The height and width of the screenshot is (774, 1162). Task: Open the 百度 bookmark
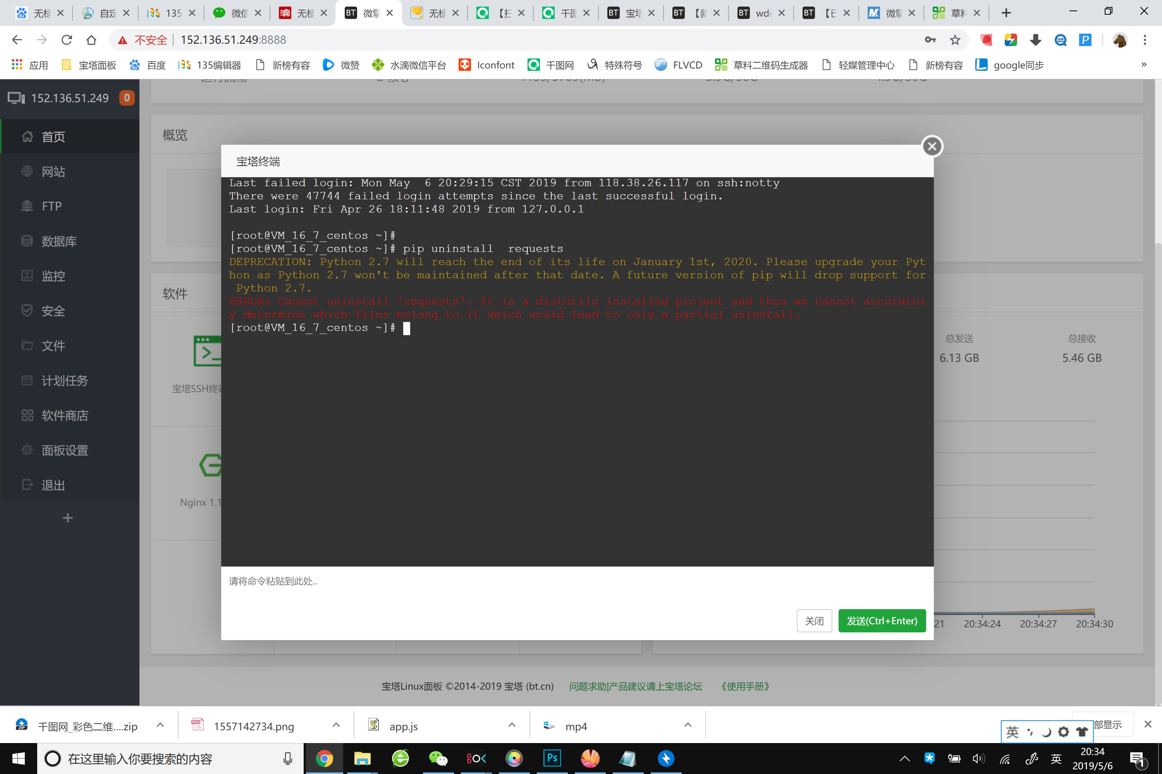147,65
